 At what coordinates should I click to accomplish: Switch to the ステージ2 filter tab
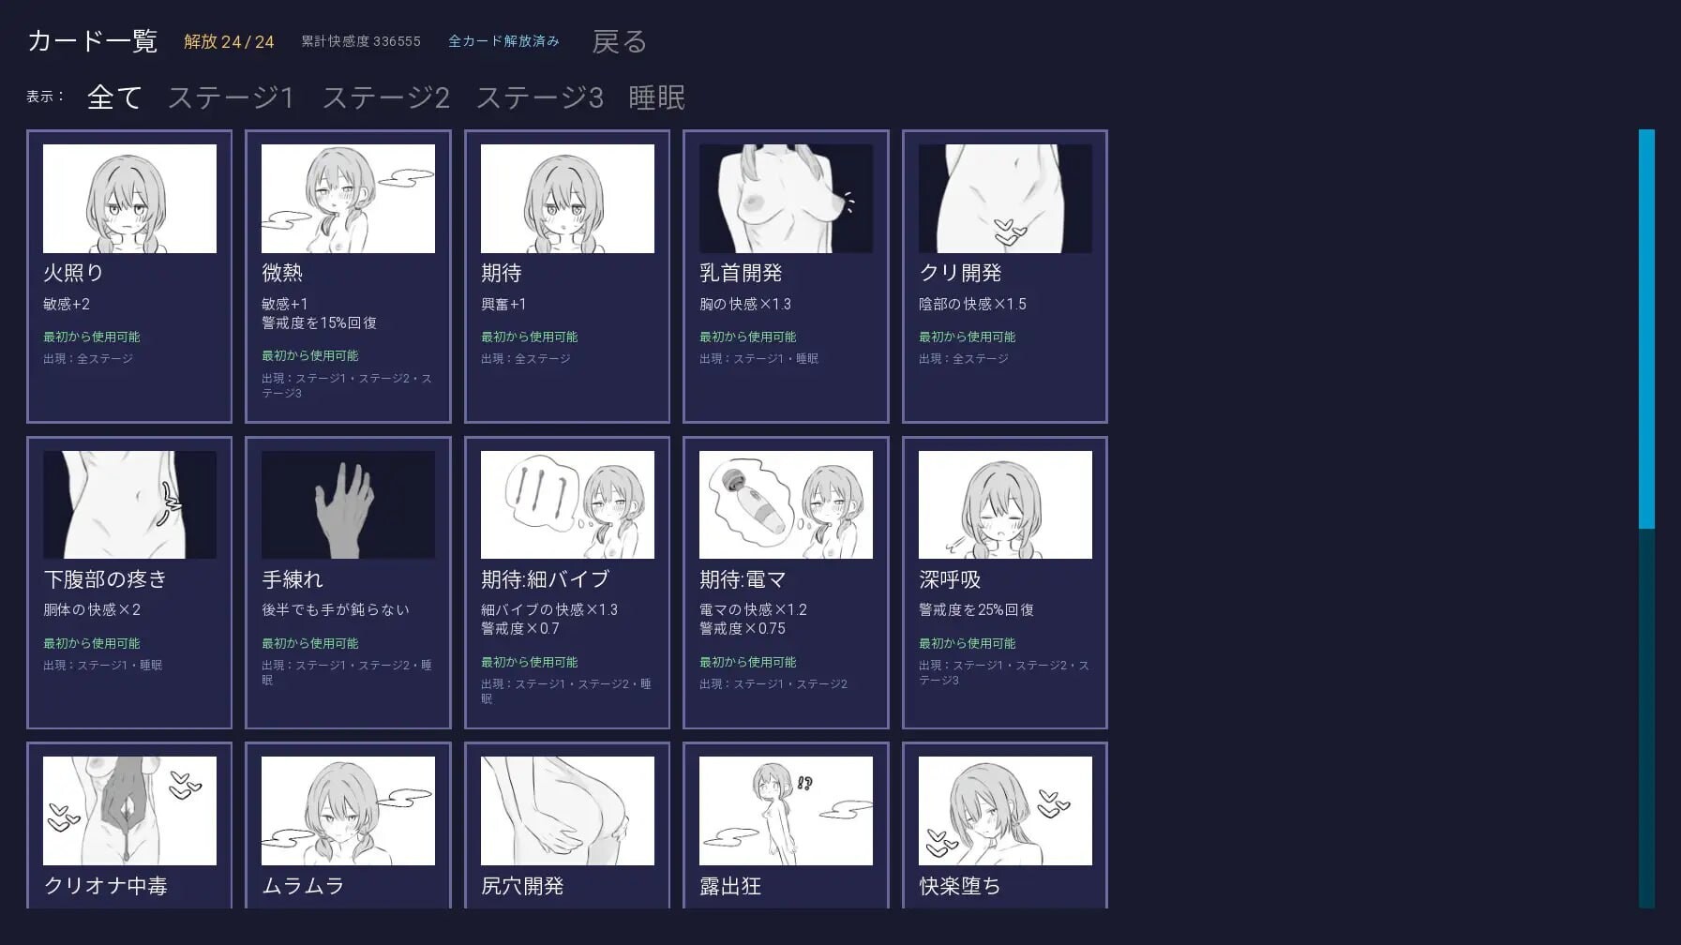386,97
